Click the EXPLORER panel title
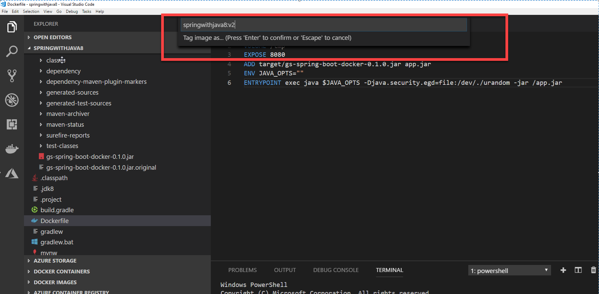 pos(46,24)
